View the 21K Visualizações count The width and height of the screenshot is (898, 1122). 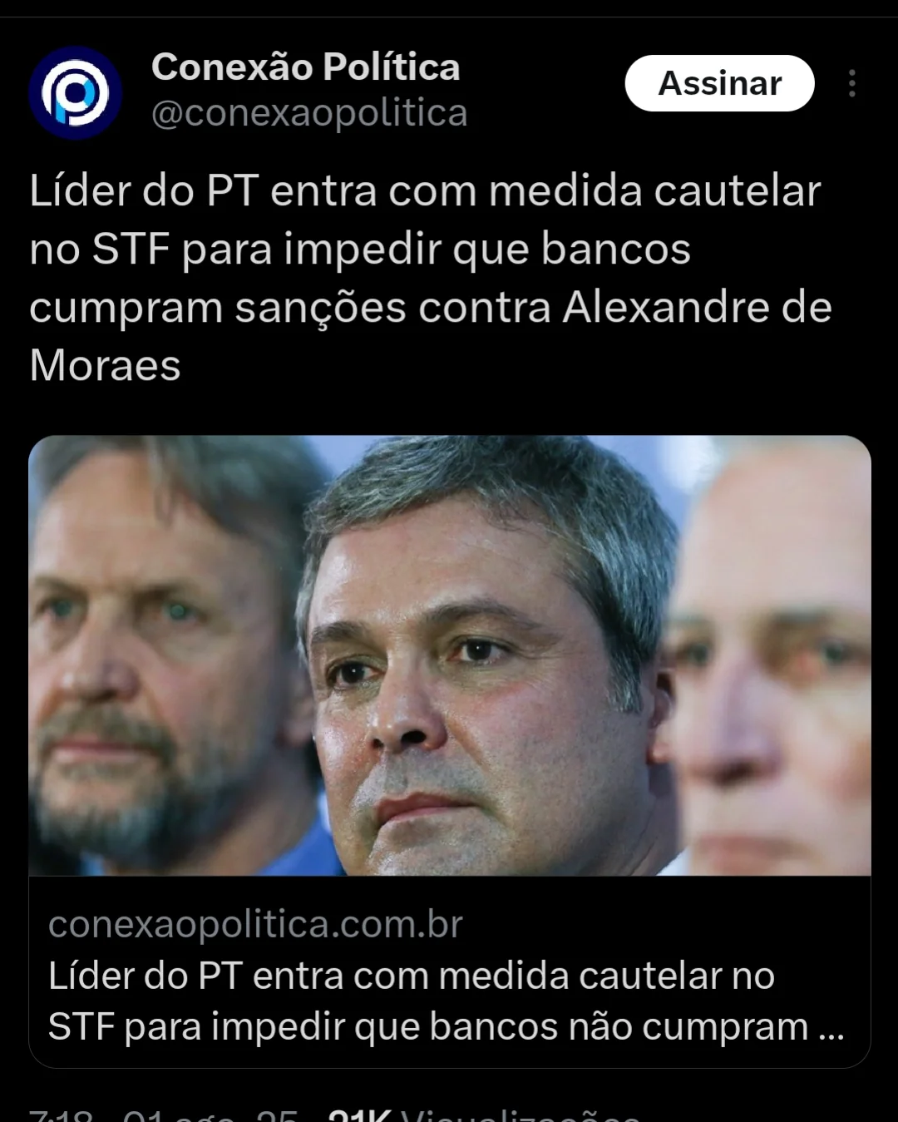click(x=484, y=1115)
